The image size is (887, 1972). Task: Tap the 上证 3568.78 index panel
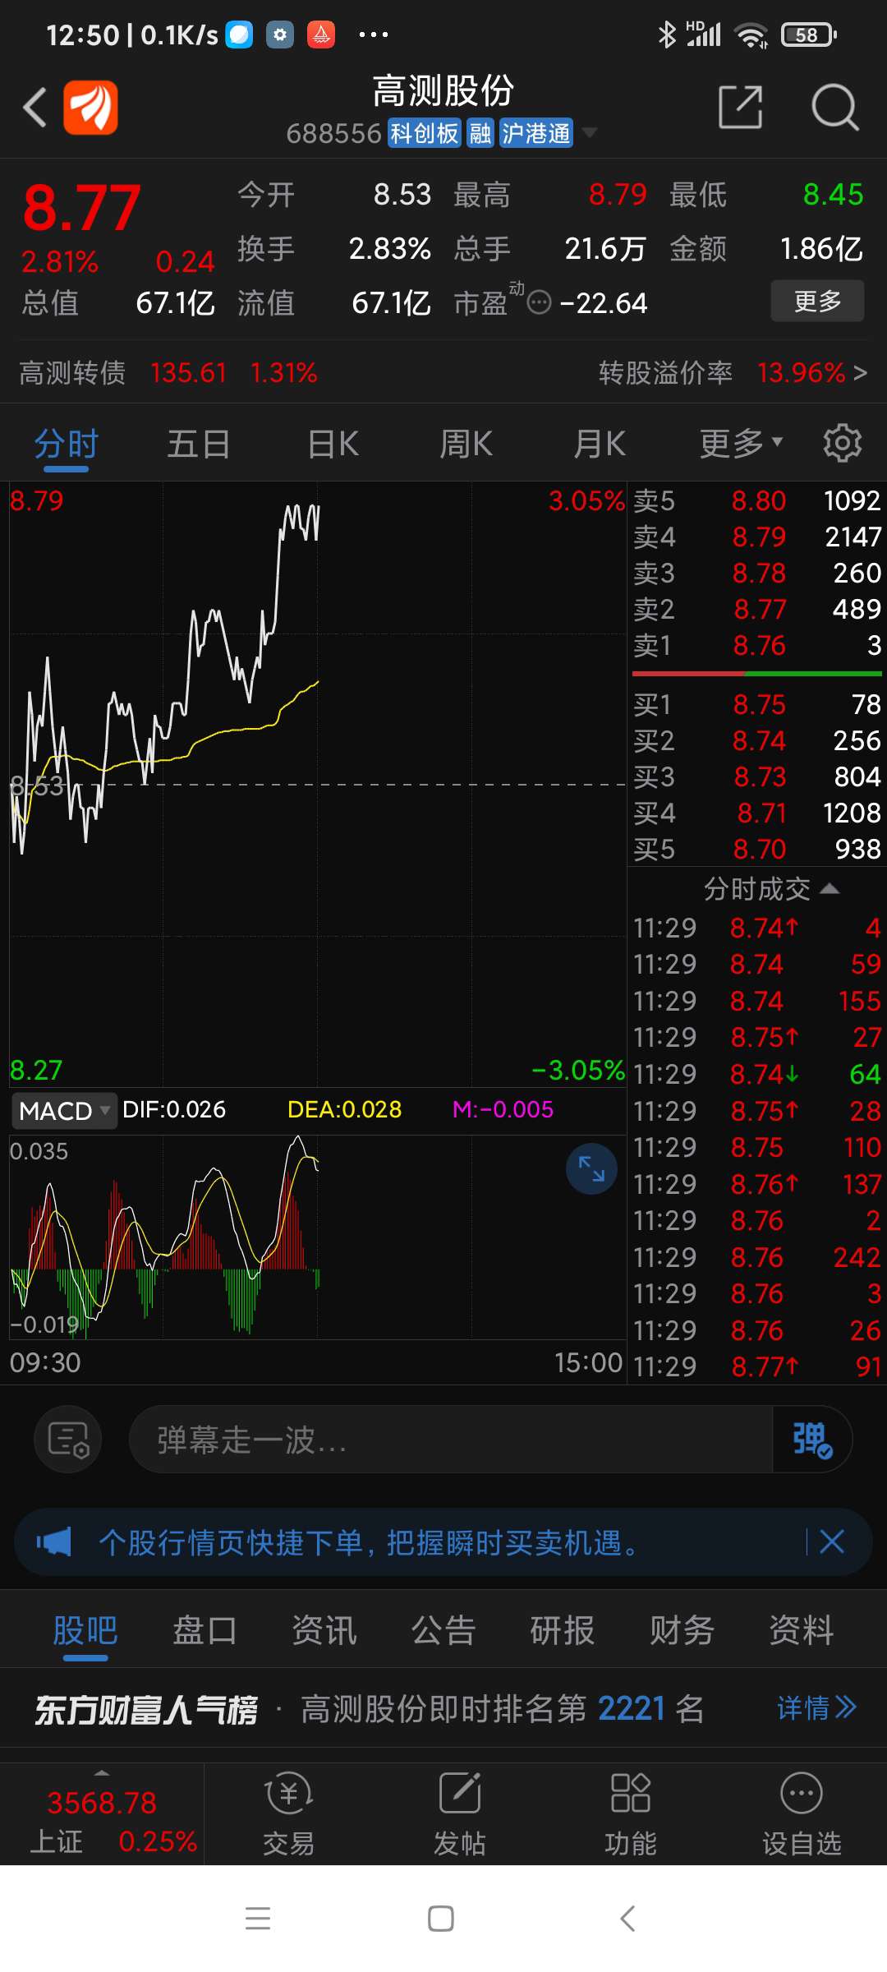102,1814
